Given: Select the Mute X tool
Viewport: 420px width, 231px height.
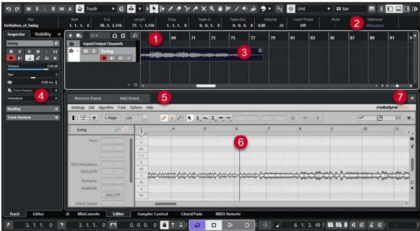Looking at the screenshot, I should [203, 8].
